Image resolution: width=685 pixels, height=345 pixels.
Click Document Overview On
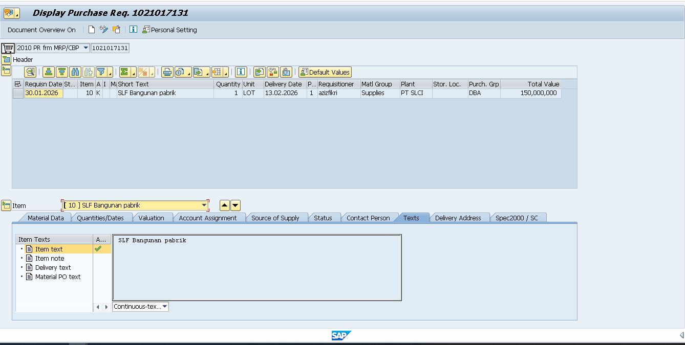pyautogui.click(x=41, y=30)
